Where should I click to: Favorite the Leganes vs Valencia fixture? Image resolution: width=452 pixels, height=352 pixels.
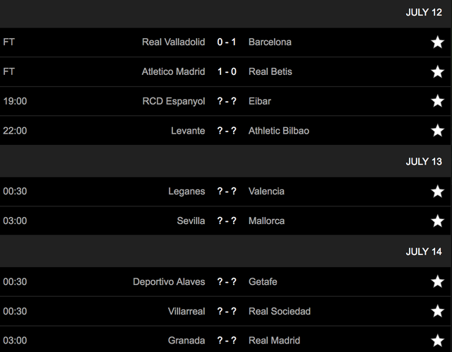tap(437, 192)
